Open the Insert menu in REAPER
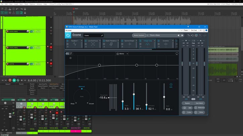The image size is (243, 136). (16, 4)
